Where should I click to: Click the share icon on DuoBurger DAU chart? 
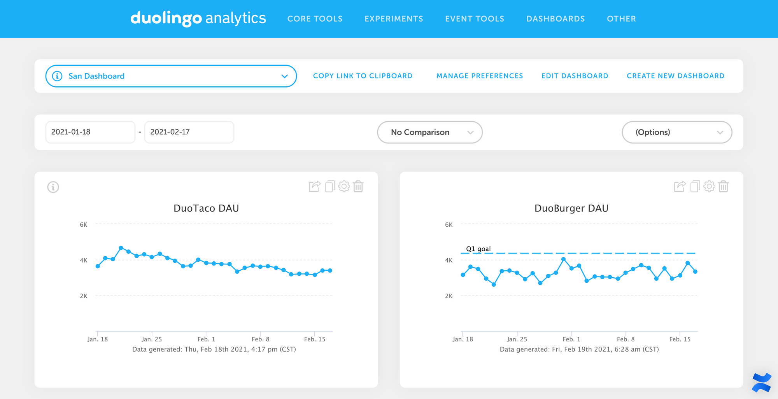pos(680,187)
